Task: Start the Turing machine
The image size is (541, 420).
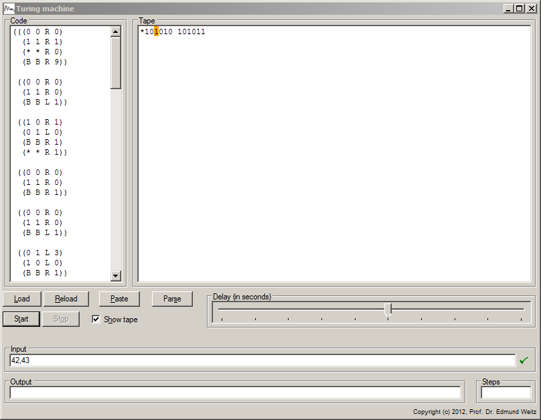Action: point(21,319)
